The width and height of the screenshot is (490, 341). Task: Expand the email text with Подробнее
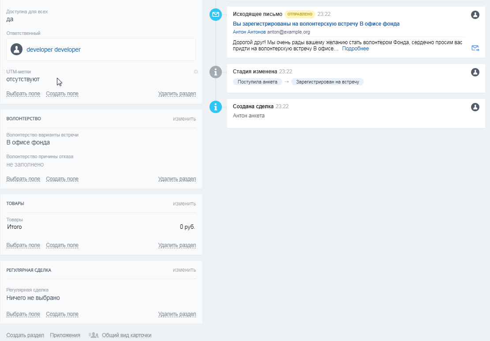355,49
